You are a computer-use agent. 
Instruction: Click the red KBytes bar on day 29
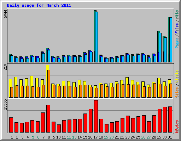[159, 121]
